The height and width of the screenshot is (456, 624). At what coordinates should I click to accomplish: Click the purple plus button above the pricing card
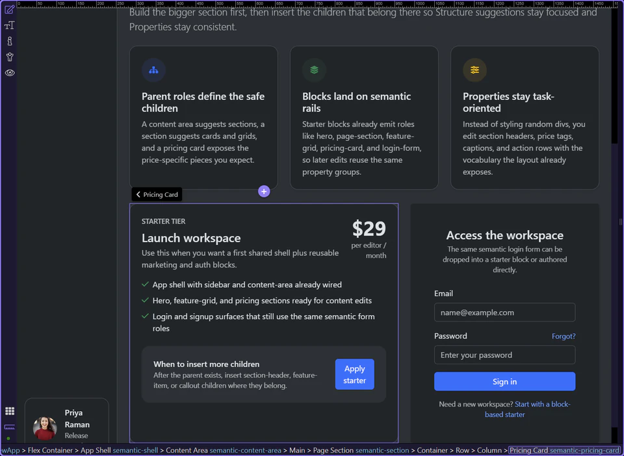click(x=264, y=191)
